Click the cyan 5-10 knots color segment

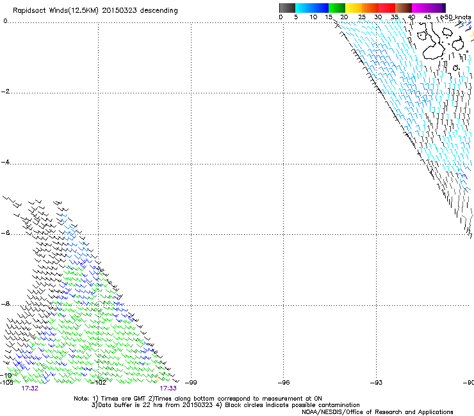[x=303, y=8]
